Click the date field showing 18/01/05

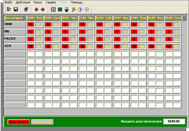[x=174, y=121]
